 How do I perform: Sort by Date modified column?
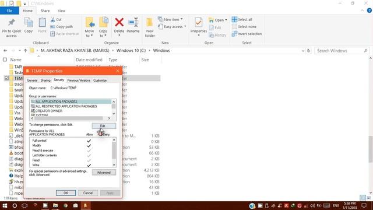pos(89,60)
